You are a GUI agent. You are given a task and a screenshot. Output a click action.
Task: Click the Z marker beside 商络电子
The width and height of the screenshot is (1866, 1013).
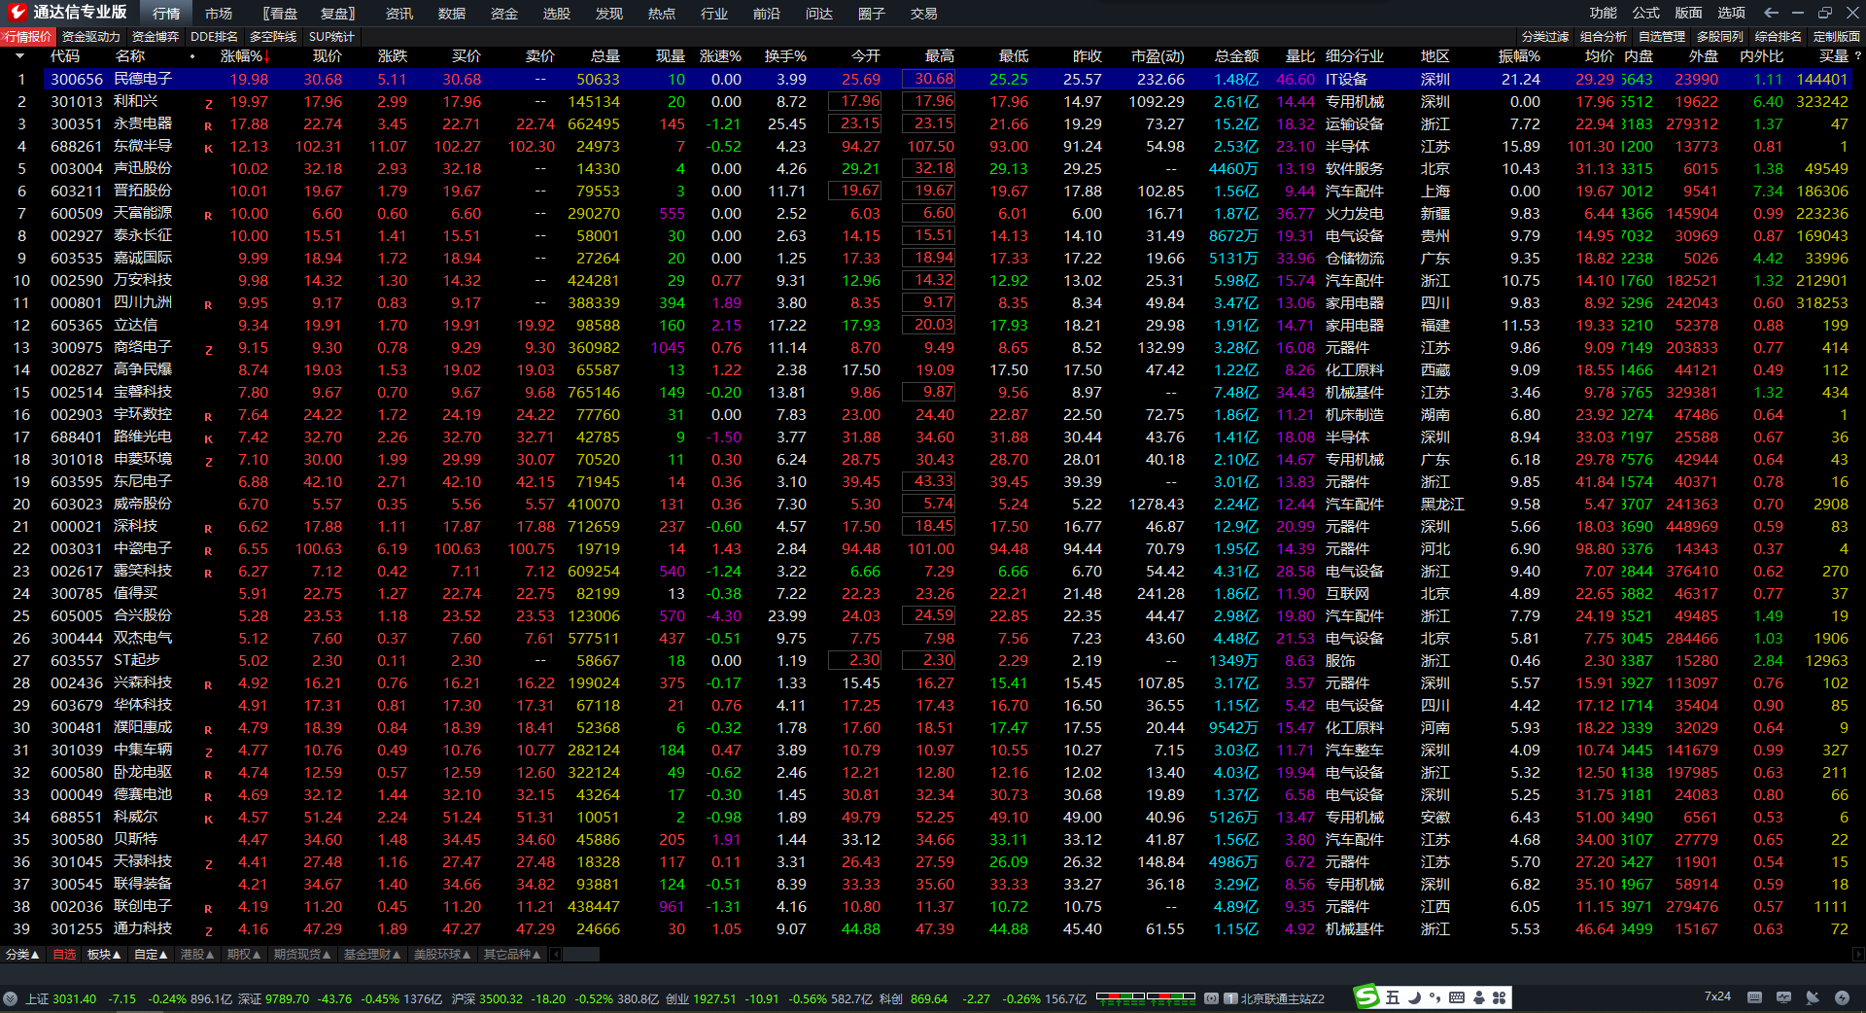click(x=208, y=349)
